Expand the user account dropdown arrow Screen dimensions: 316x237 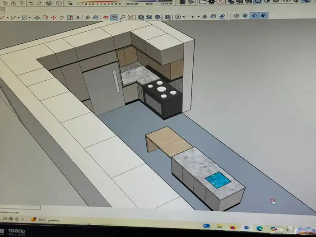[x=183, y=17]
